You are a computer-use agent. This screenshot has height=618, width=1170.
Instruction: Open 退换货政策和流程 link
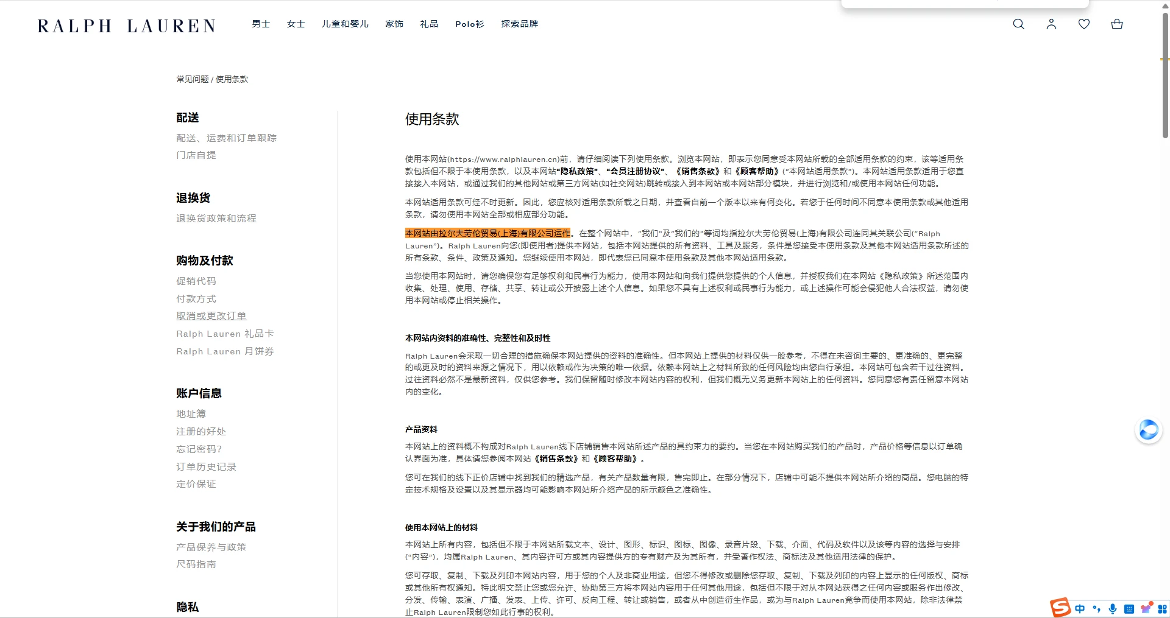point(216,219)
